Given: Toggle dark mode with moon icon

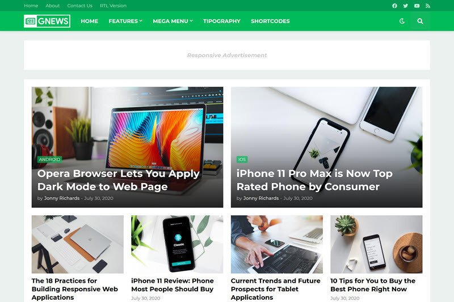Looking at the screenshot, I should 402,21.
